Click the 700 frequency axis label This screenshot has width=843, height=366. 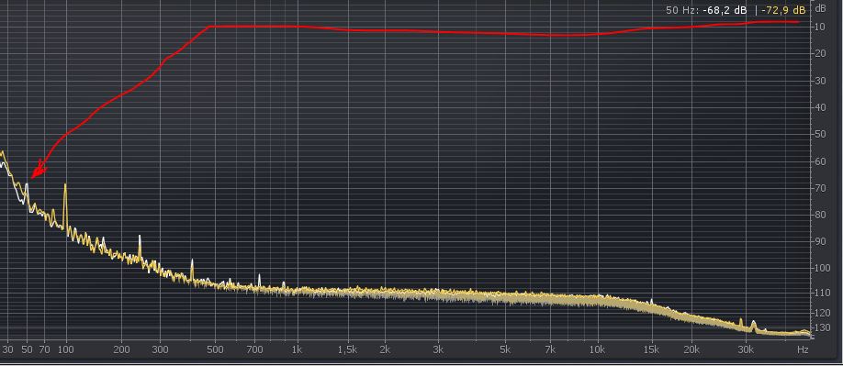(254, 349)
